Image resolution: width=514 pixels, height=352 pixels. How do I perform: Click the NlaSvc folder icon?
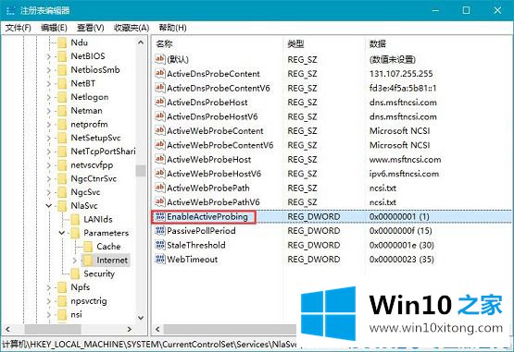(x=62, y=206)
